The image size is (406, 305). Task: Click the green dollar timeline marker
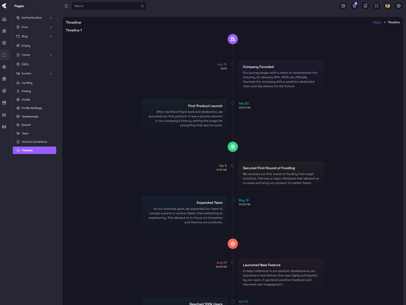tap(232, 147)
